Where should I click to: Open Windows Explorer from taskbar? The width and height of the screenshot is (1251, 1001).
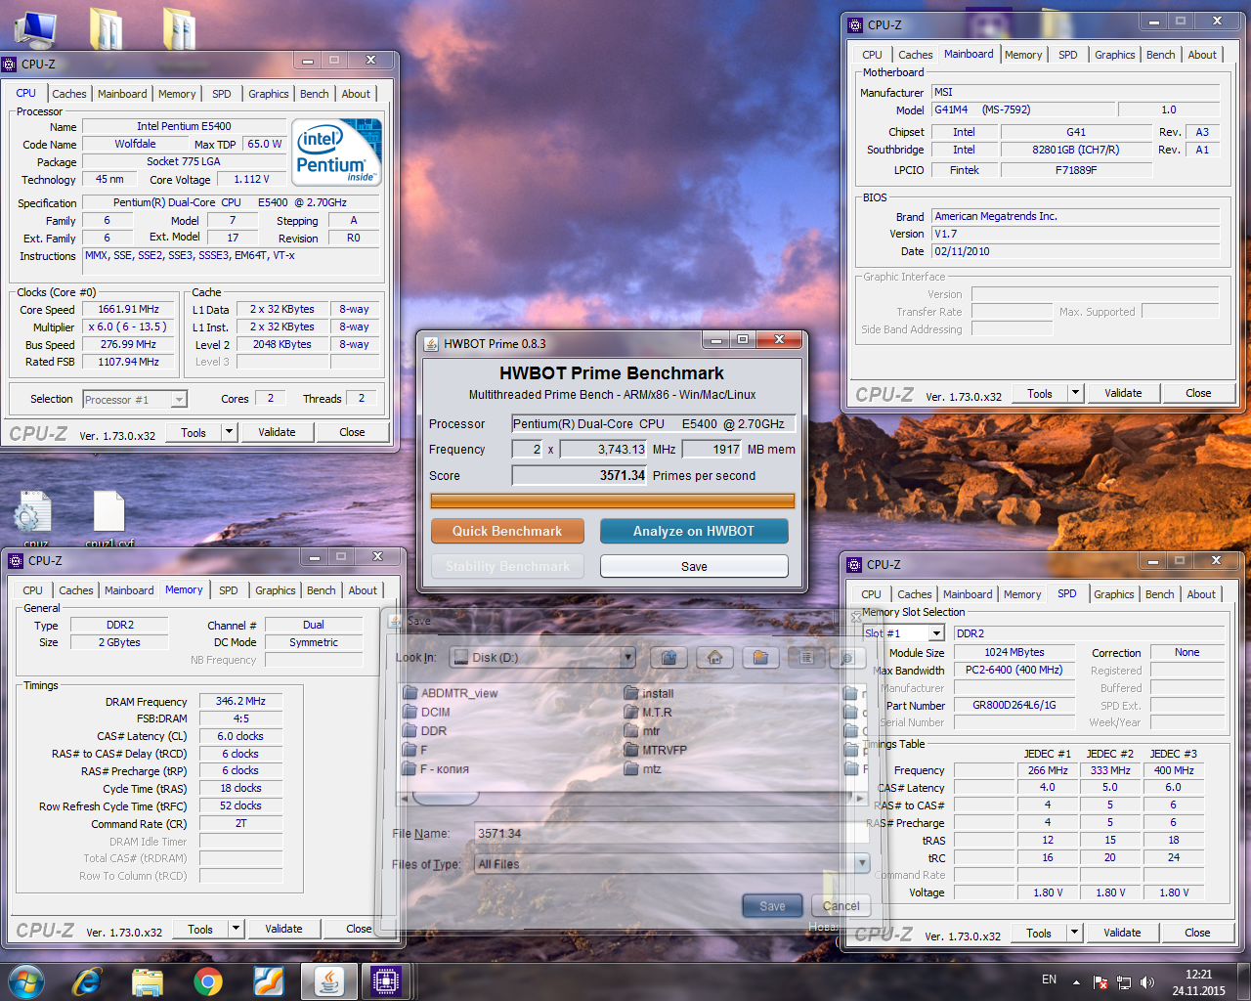148,980
